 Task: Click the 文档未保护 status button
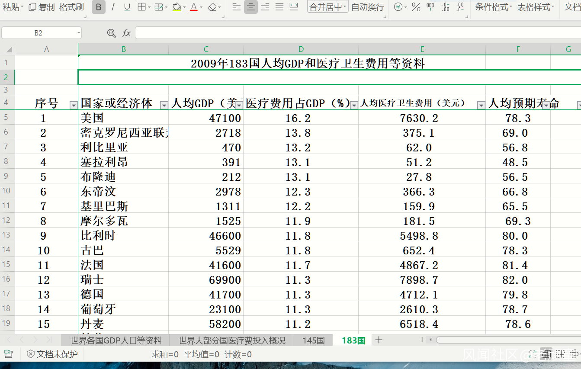(52, 354)
